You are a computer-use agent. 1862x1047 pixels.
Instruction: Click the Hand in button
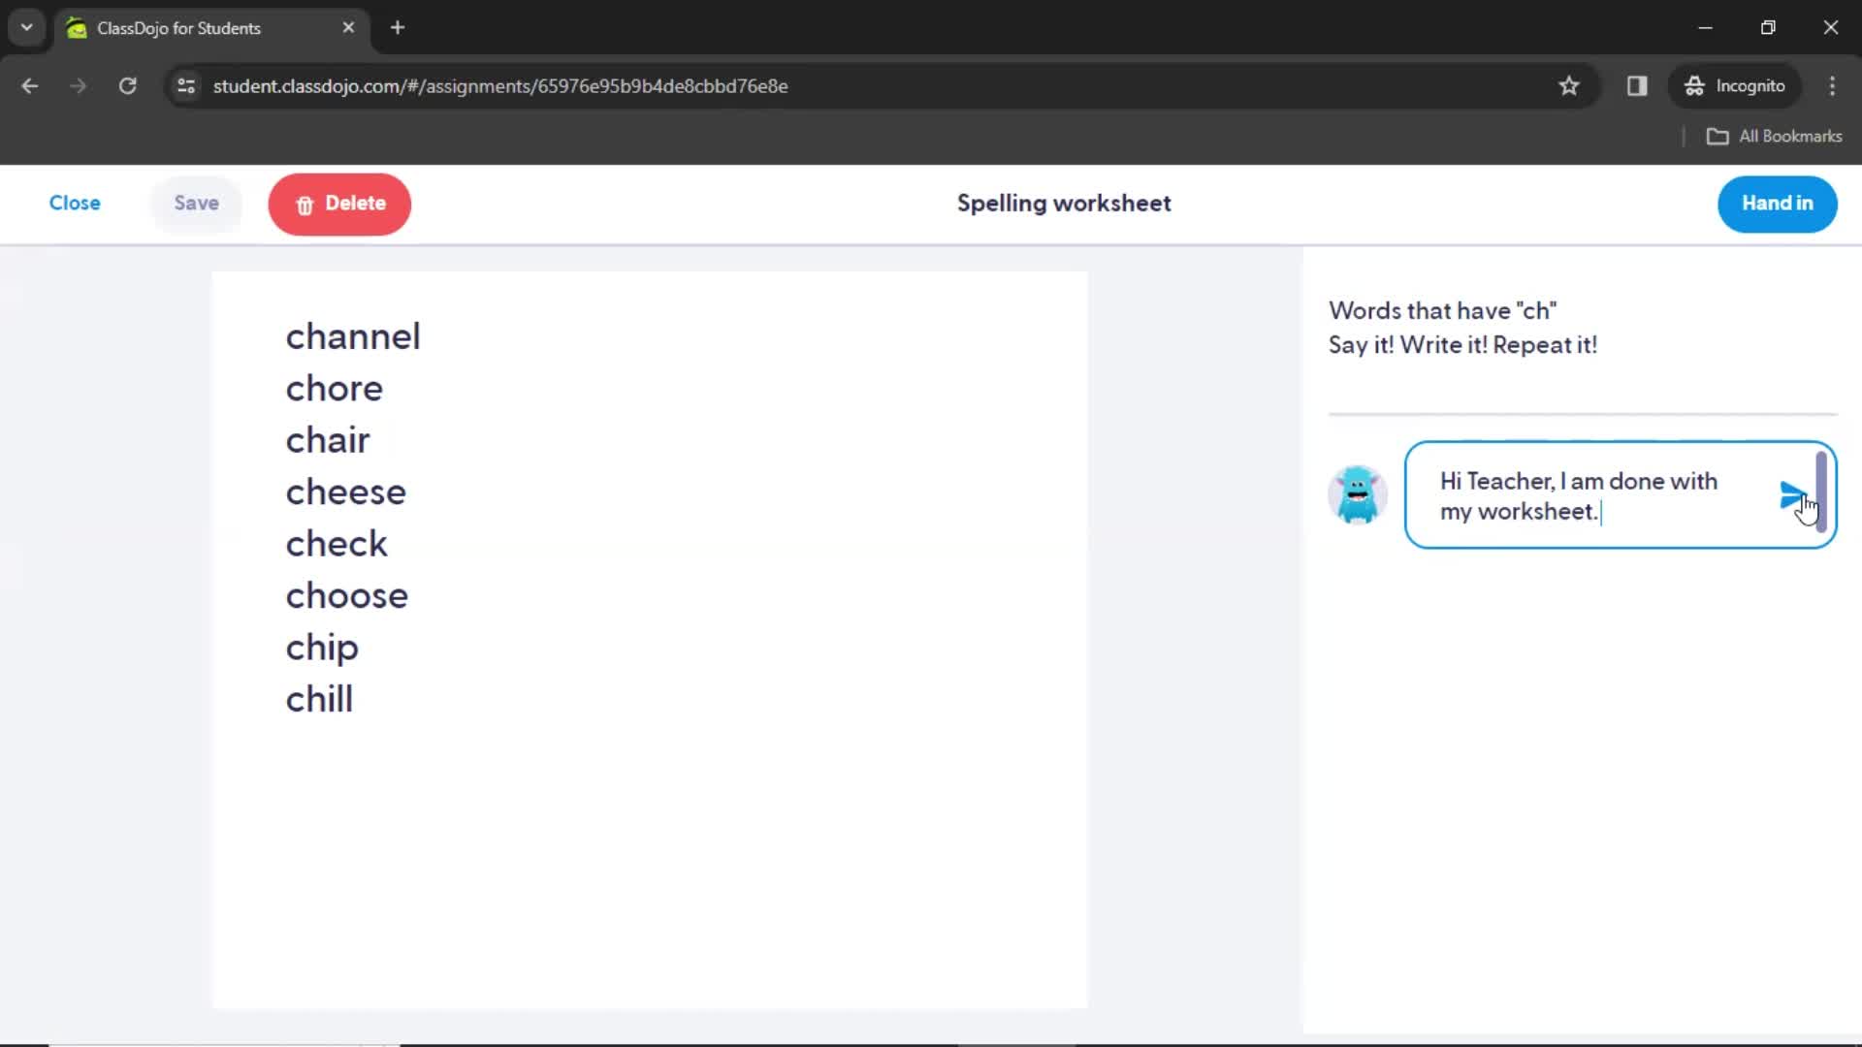1778,202
